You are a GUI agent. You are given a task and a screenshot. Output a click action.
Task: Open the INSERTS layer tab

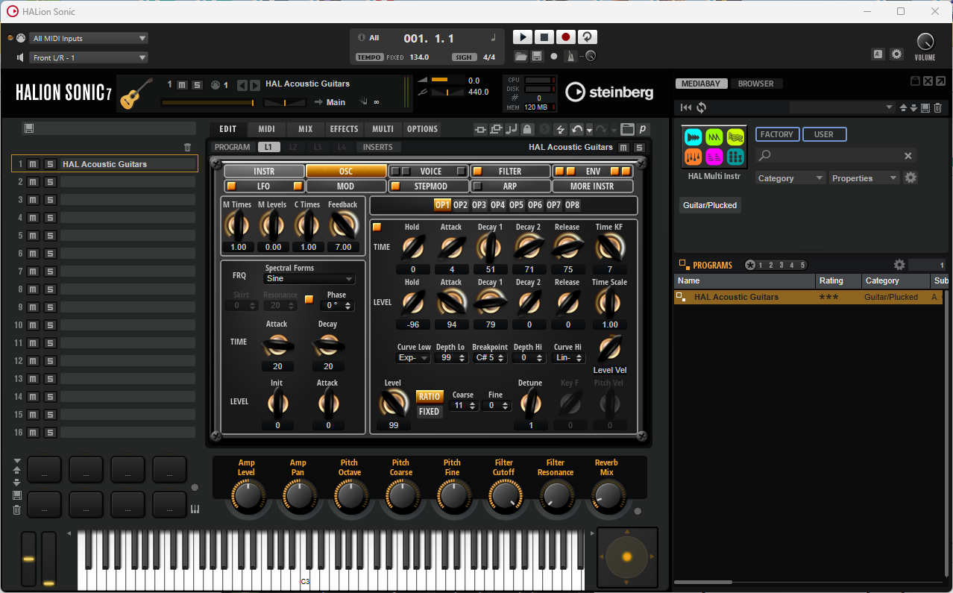coord(378,147)
